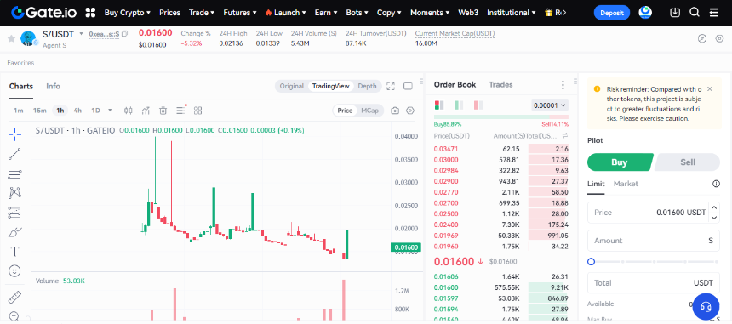Toggle chart layout rectangle icon
The image size is (732, 324).
[408, 86]
